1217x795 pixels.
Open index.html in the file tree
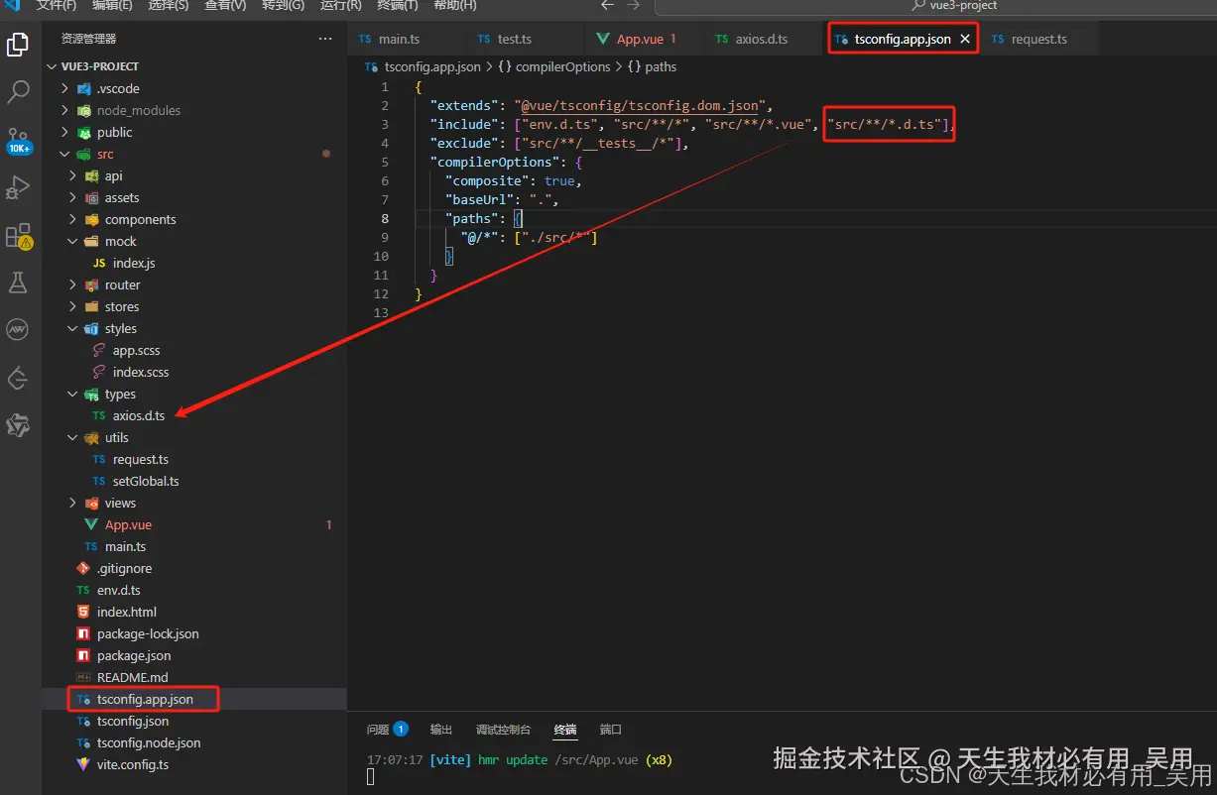point(194,612)
